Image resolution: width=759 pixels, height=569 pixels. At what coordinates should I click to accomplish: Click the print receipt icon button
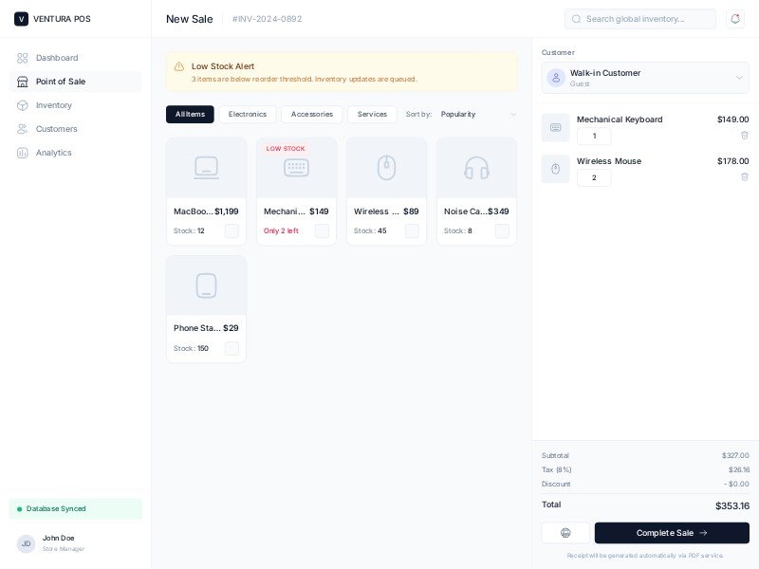pyautogui.click(x=565, y=533)
